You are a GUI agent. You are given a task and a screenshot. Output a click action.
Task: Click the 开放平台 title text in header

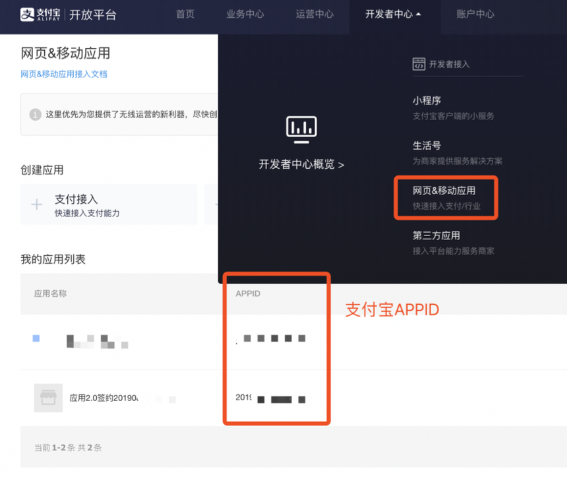pyautogui.click(x=93, y=15)
